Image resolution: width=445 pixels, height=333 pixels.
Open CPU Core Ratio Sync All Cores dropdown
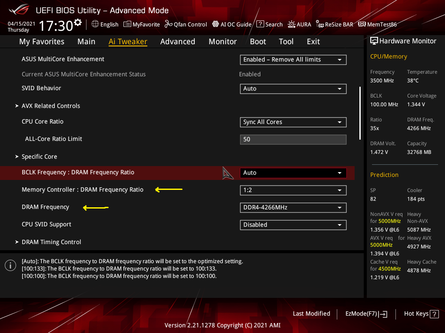coord(293,122)
